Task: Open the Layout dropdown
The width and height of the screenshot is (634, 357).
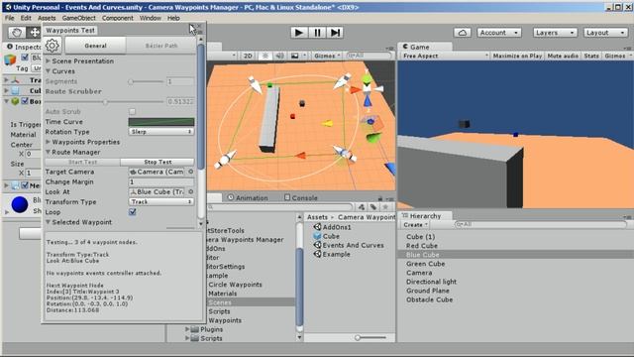Action: 605,33
